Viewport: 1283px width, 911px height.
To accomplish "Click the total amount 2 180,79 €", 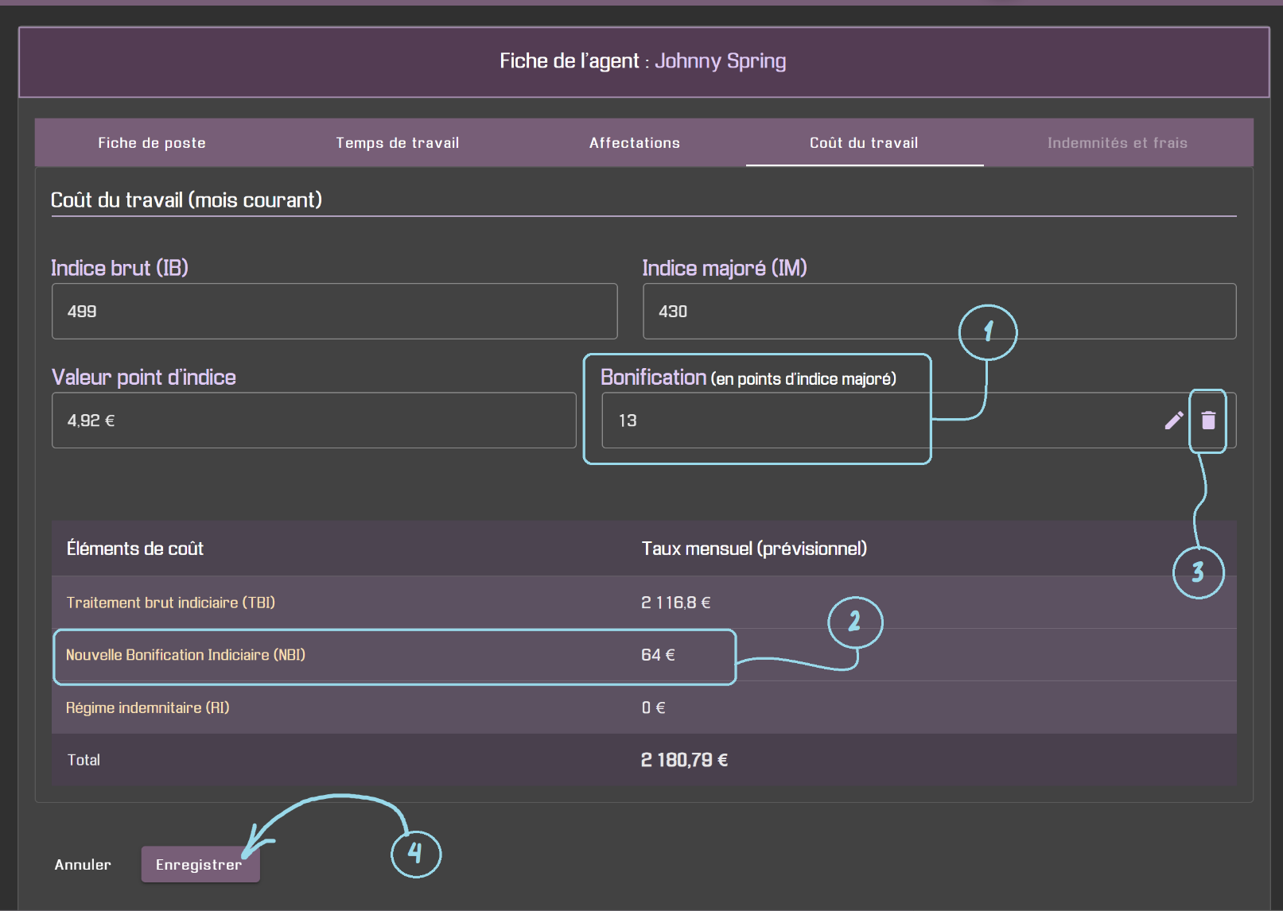I will 684,760.
